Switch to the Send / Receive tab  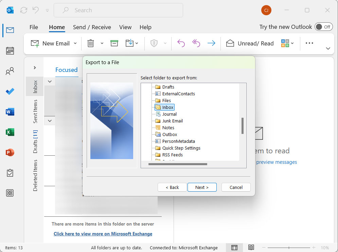(x=92, y=27)
